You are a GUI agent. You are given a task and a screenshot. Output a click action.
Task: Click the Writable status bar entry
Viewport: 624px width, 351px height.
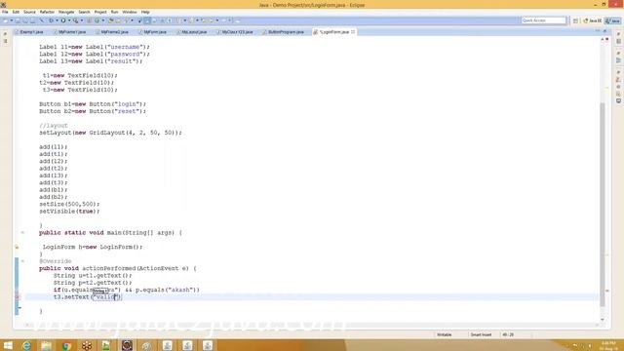445,334
